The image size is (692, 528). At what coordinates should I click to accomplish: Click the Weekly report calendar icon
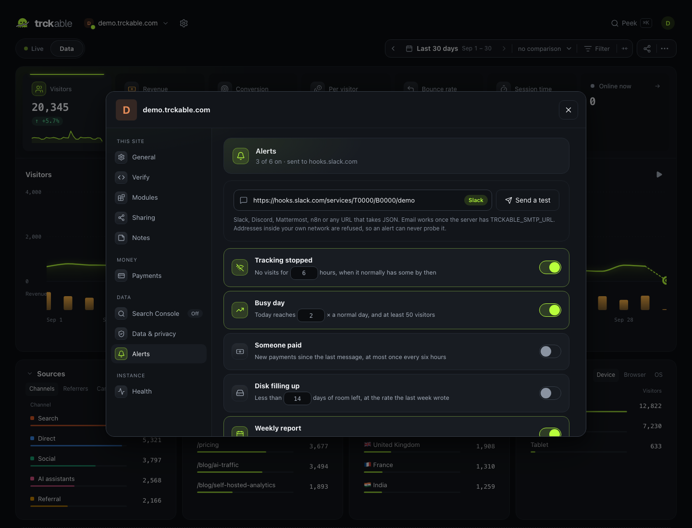(x=240, y=432)
